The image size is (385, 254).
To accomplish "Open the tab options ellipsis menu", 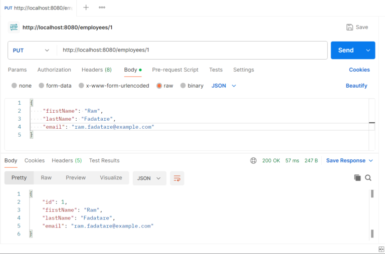I will [102, 8].
